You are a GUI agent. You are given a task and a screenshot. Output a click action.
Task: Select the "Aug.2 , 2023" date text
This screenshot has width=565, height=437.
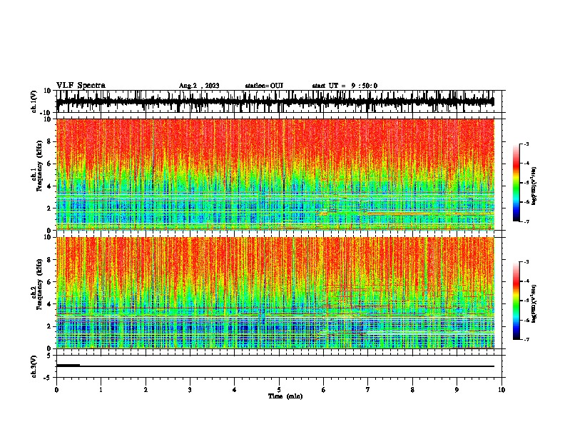pyautogui.click(x=199, y=86)
